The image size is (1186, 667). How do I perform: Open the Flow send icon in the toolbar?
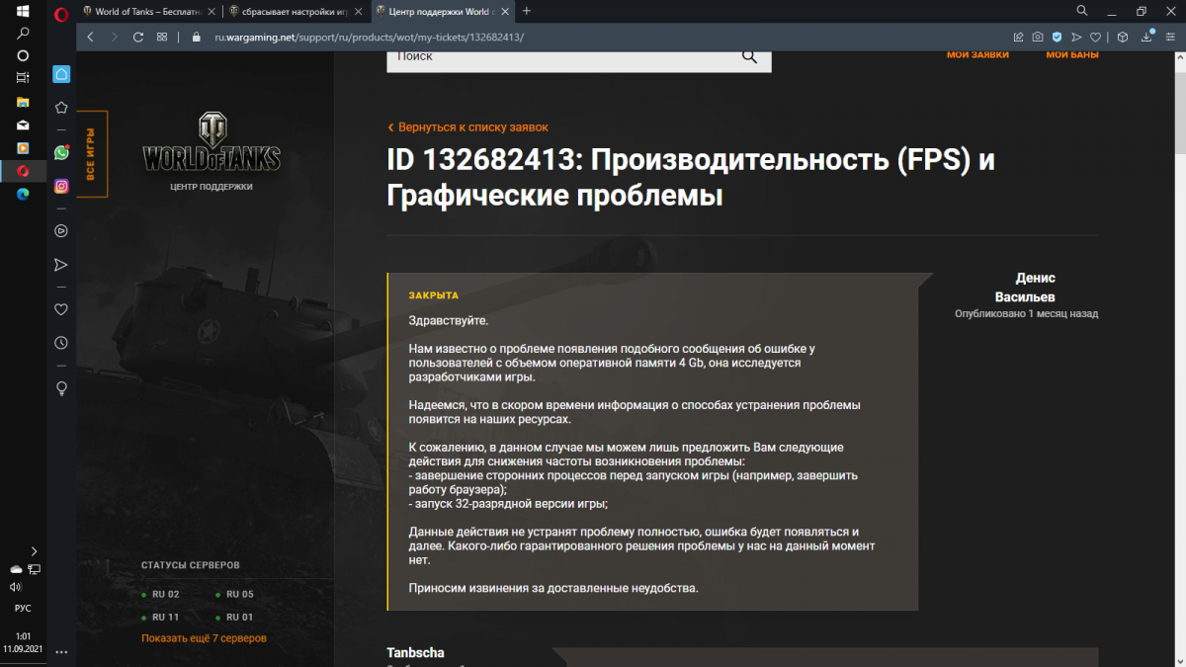pyautogui.click(x=1076, y=37)
